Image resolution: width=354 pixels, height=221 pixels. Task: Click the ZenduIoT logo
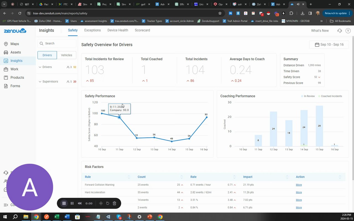(15, 31)
